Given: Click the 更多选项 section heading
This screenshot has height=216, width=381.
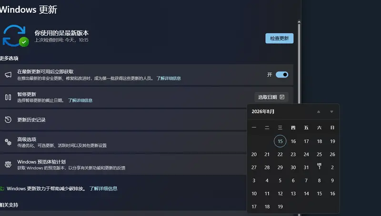Looking at the screenshot, I should pos(9,58).
